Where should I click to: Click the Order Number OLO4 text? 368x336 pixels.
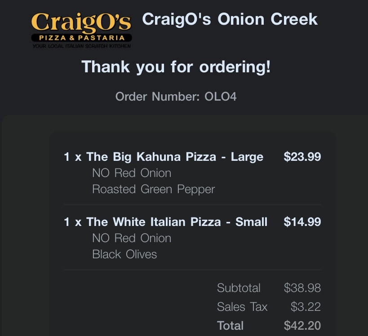pyautogui.click(x=176, y=97)
